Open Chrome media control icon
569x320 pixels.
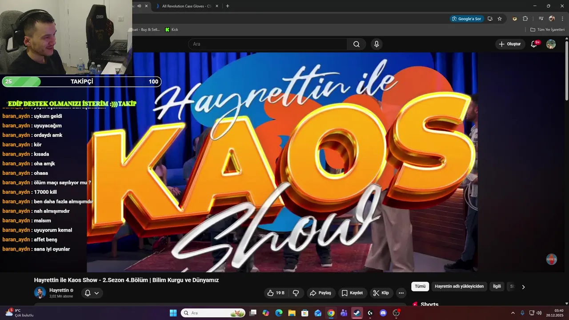point(541,19)
